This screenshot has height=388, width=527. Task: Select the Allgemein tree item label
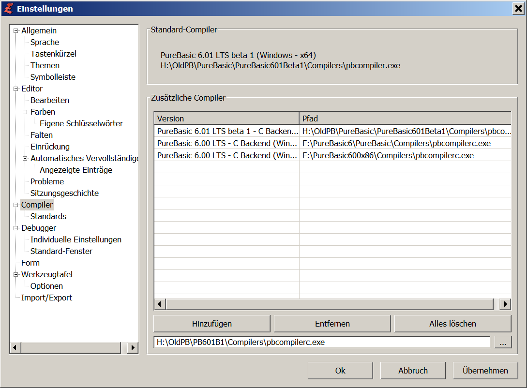(39, 30)
